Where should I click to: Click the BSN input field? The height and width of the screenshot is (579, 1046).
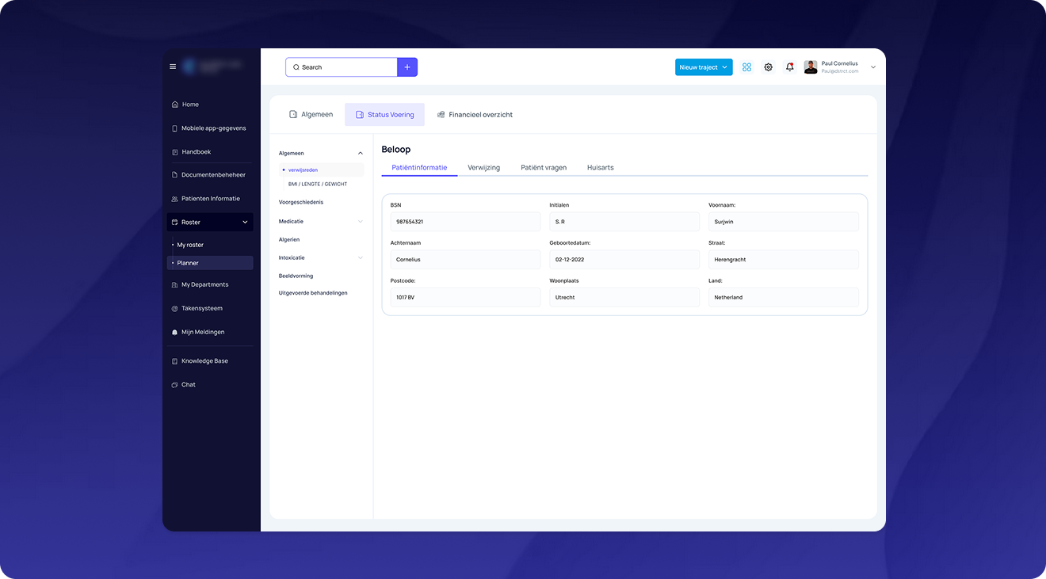click(x=465, y=222)
